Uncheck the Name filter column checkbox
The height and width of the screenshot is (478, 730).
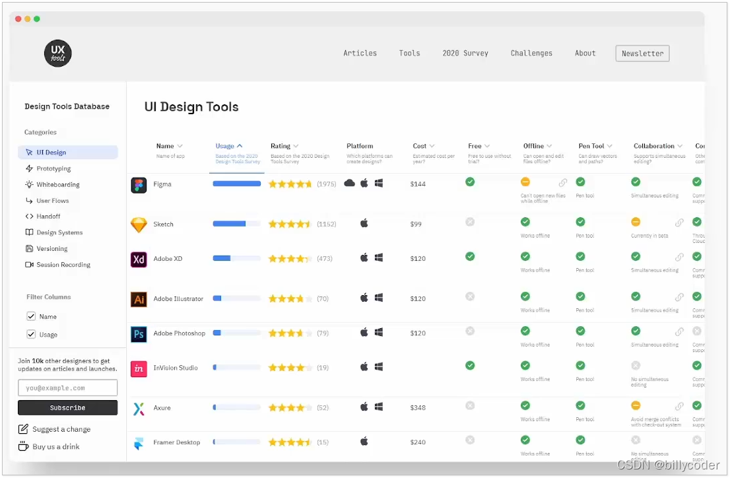tap(31, 316)
